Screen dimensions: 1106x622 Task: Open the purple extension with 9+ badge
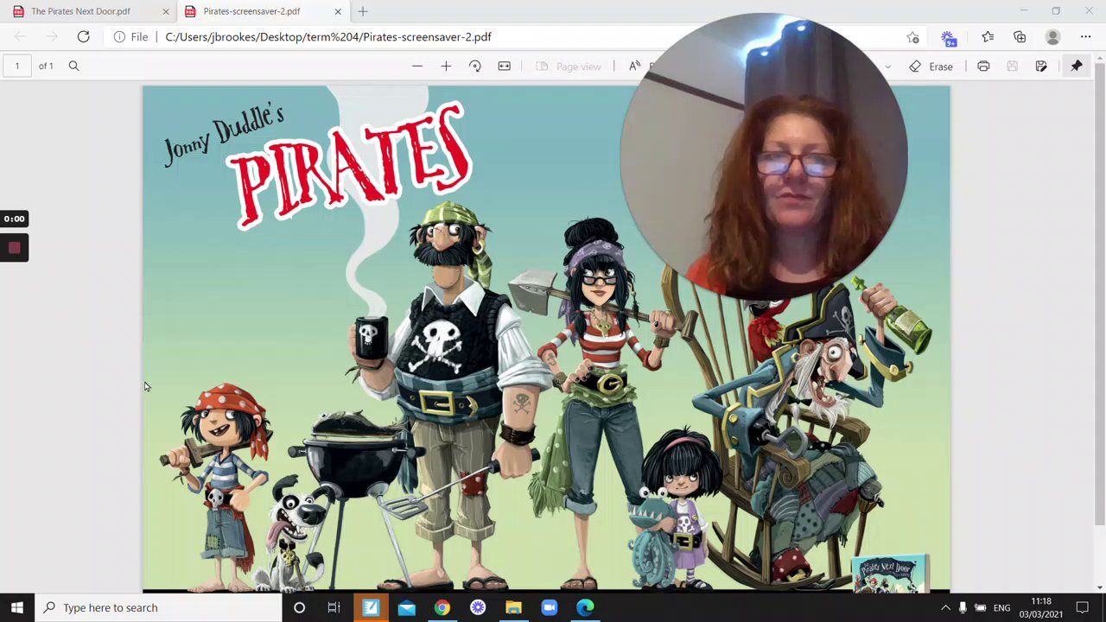(949, 37)
